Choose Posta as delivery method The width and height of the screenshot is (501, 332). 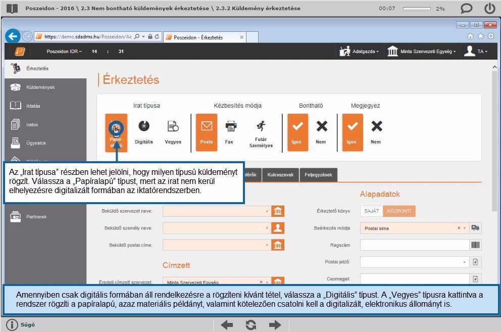207,133
